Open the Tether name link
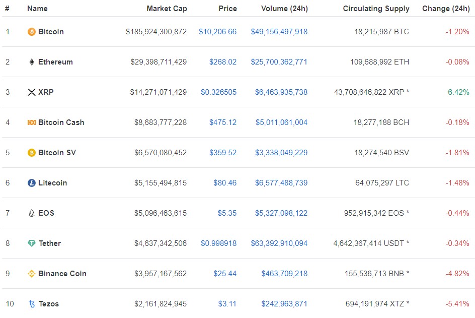 pyautogui.click(x=50, y=243)
